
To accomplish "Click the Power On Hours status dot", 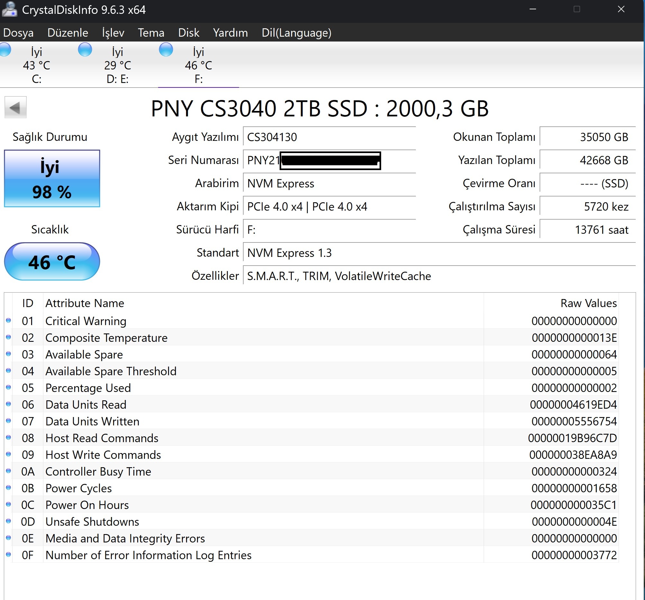I will click(8, 505).
